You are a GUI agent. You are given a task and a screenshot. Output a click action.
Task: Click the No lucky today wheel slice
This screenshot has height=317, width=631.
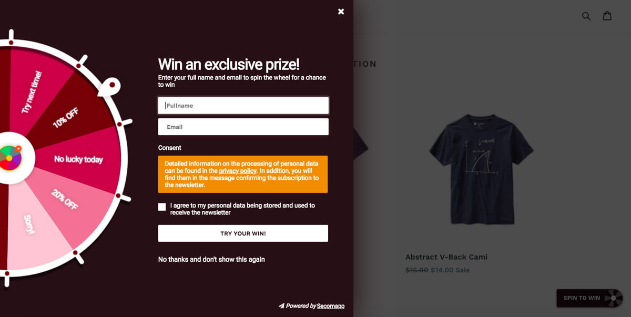point(79,159)
